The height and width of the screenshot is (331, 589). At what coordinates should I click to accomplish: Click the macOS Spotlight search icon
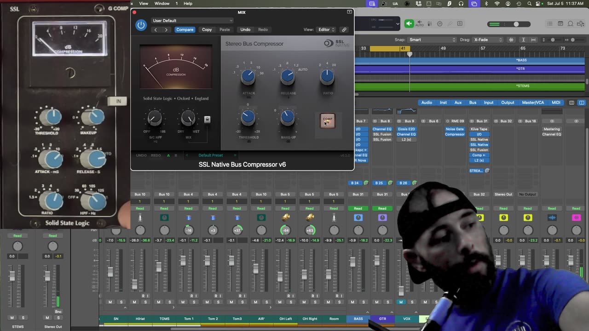pos(530,4)
